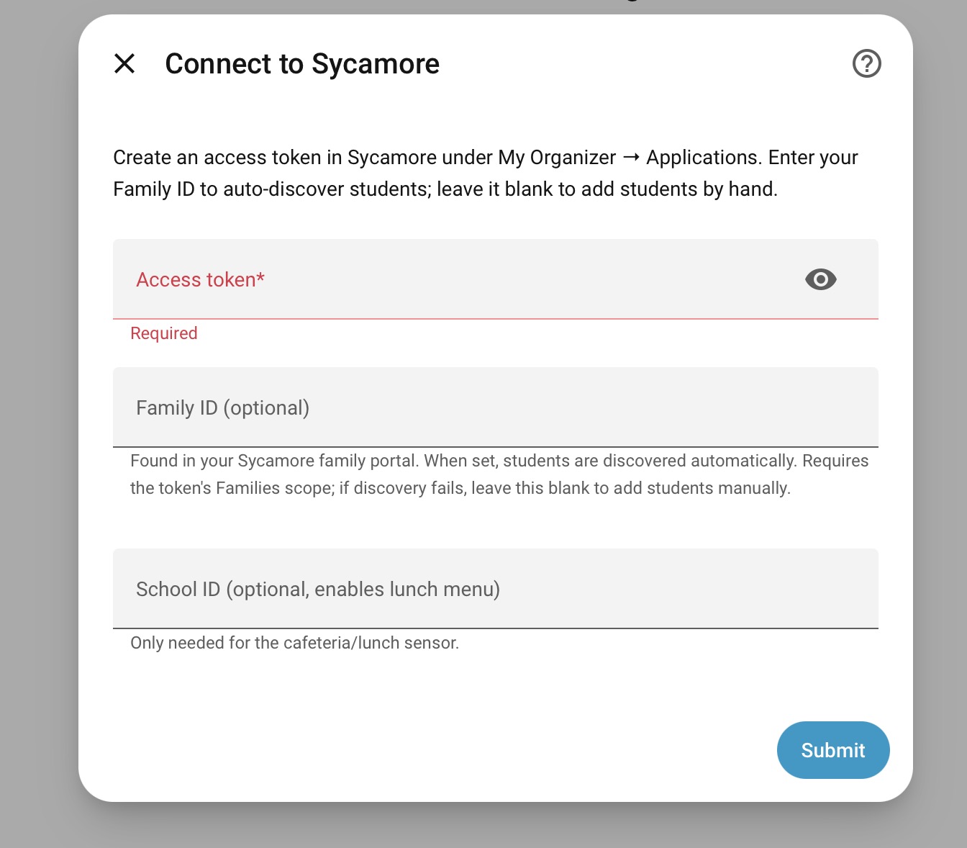Click the Connect to Sycamore title
The width and height of the screenshot is (967, 848).
click(302, 63)
